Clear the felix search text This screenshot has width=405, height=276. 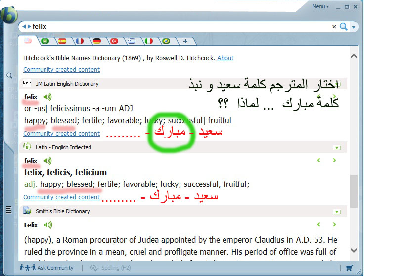tap(334, 27)
